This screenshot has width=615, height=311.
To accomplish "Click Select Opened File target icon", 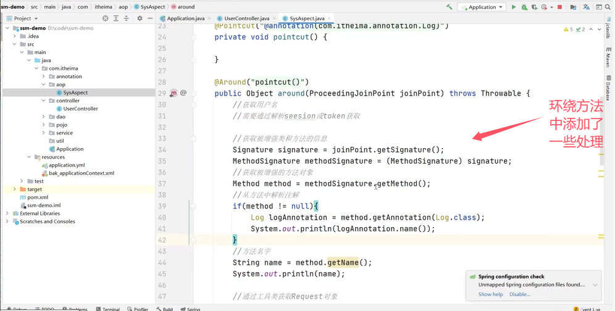I will click(x=105, y=19).
